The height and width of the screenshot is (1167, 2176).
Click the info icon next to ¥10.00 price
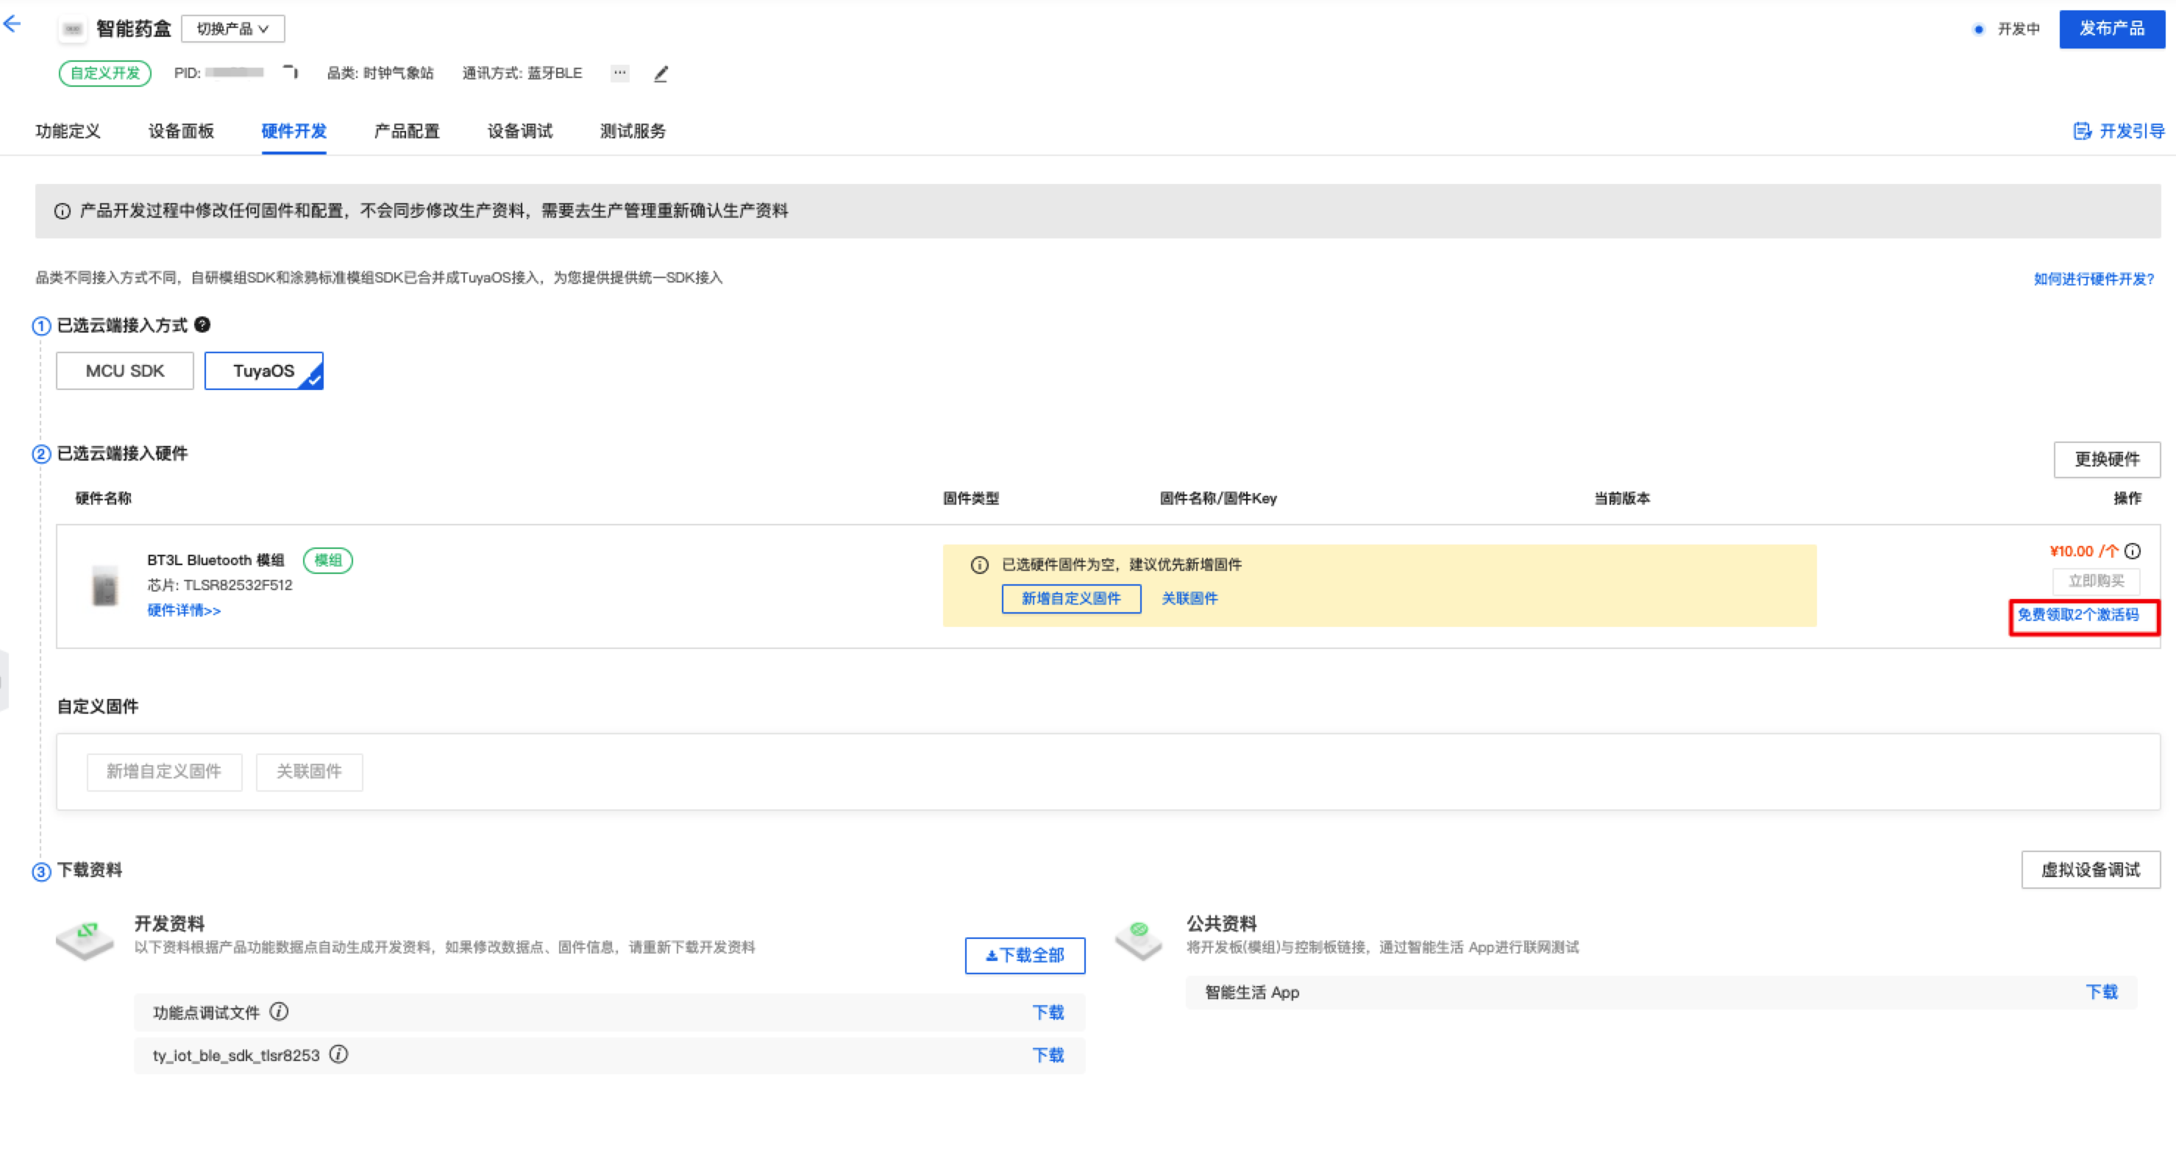tap(2133, 551)
